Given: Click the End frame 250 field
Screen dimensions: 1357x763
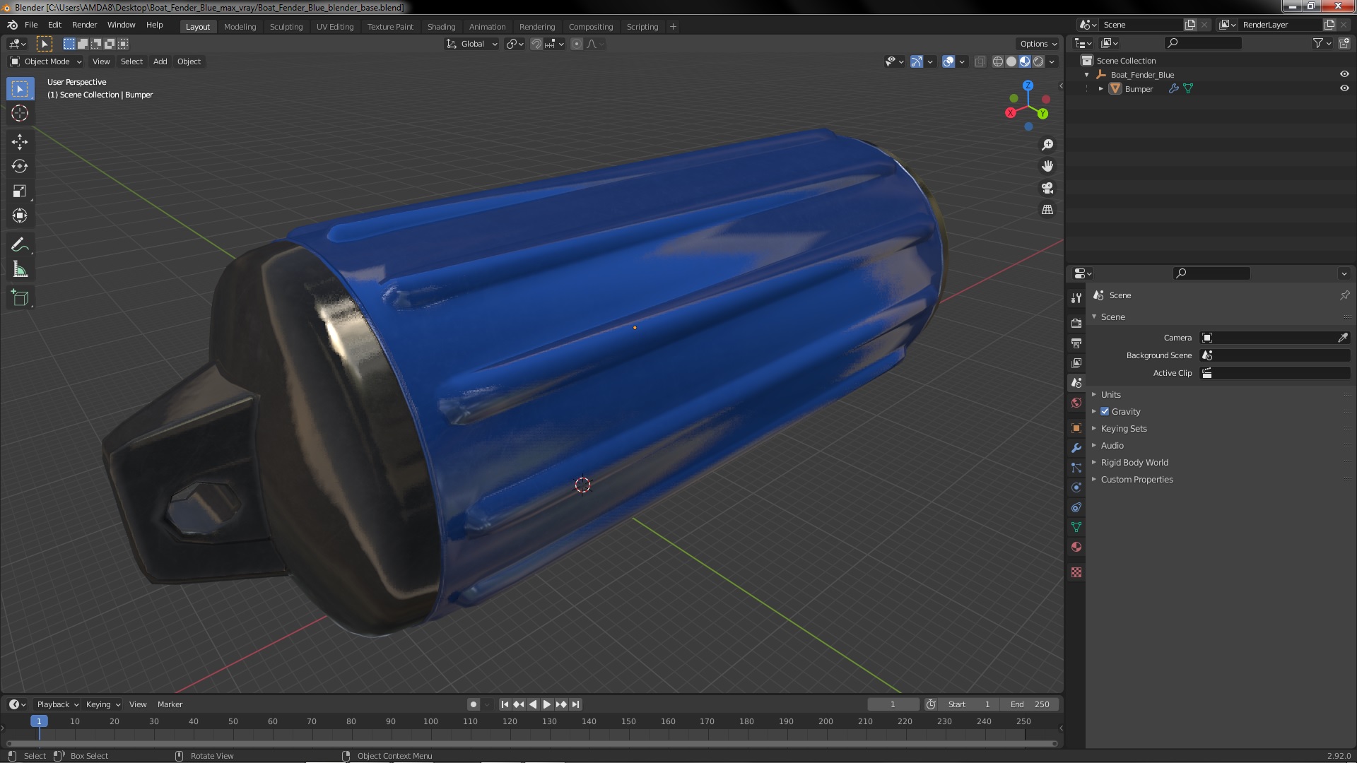Looking at the screenshot, I should click(x=1030, y=704).
